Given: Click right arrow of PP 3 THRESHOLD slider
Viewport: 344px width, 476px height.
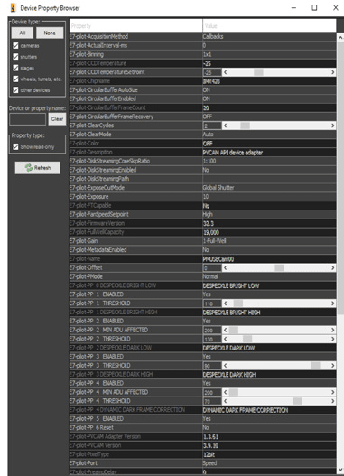Looking at the screenshot, I should pyautogui.click(x=333, y=366).
